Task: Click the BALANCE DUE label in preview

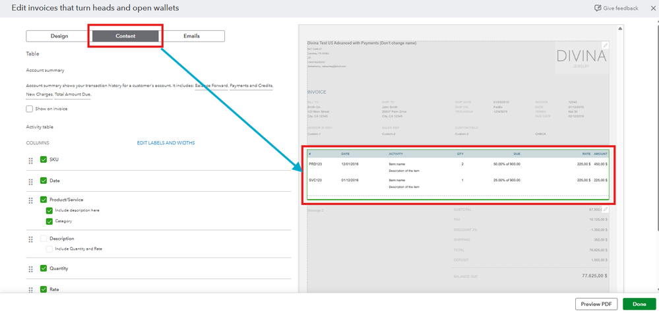Action: 466,277
